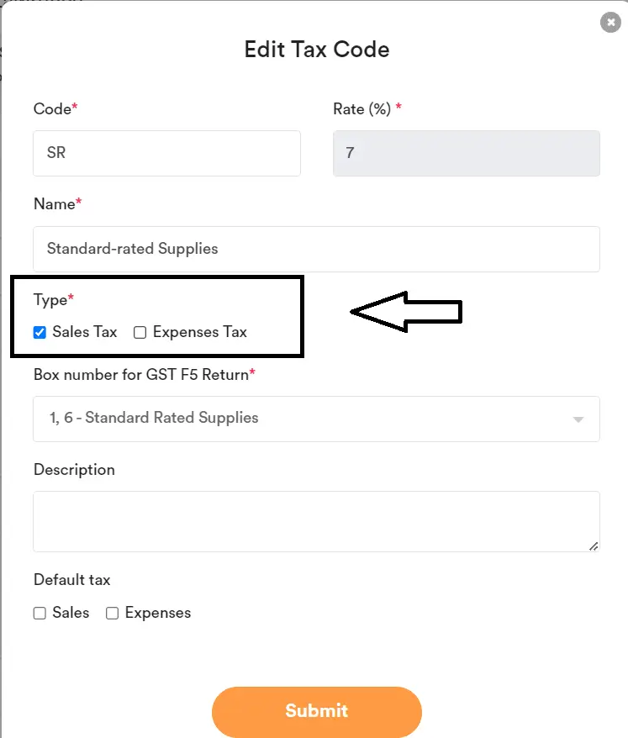Click the "Box number for GST F5 Return" label
Viewport: 628px width, 738px height.
click(x=140, y=374)
